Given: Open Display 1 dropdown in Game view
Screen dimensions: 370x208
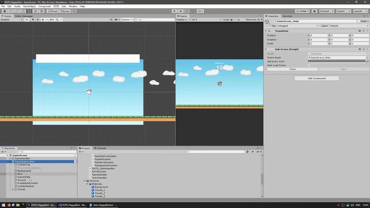Looking at the screenshot, I should coord(183,20).
